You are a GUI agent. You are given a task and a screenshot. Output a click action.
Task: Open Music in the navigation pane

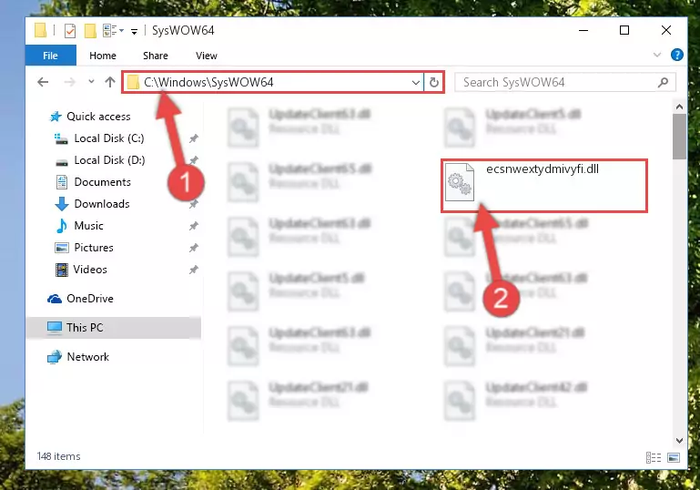coord(88,226)
